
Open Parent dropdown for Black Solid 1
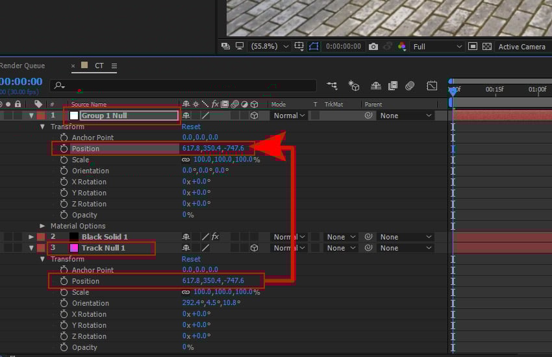click(x=405, y=237)
